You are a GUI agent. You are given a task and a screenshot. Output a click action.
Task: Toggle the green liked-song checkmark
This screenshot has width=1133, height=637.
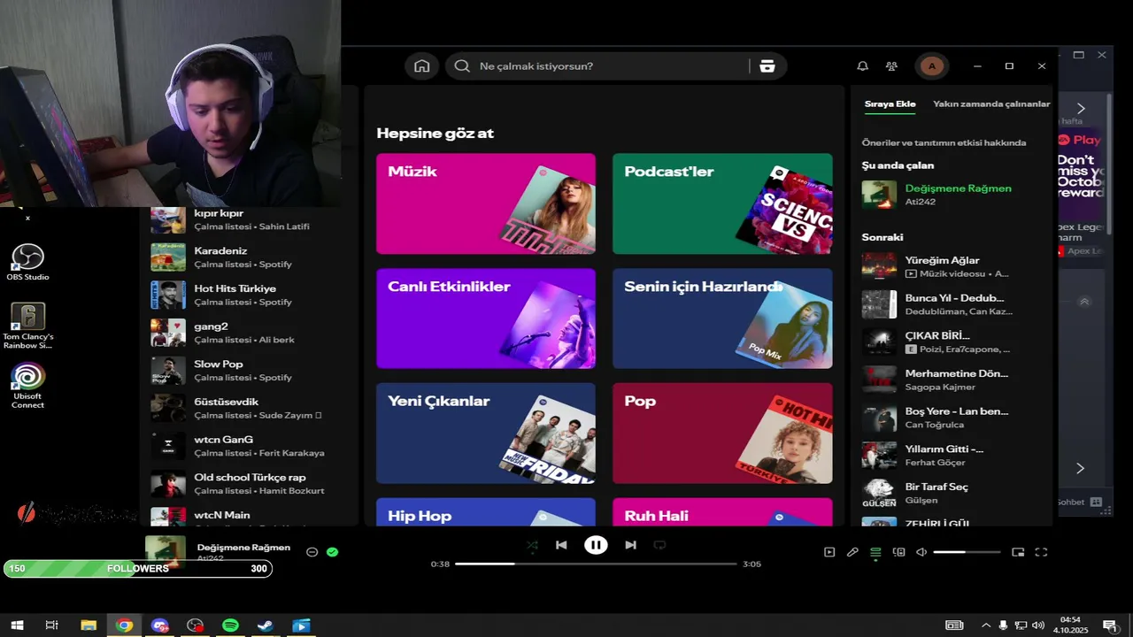(x=332, y=552)
